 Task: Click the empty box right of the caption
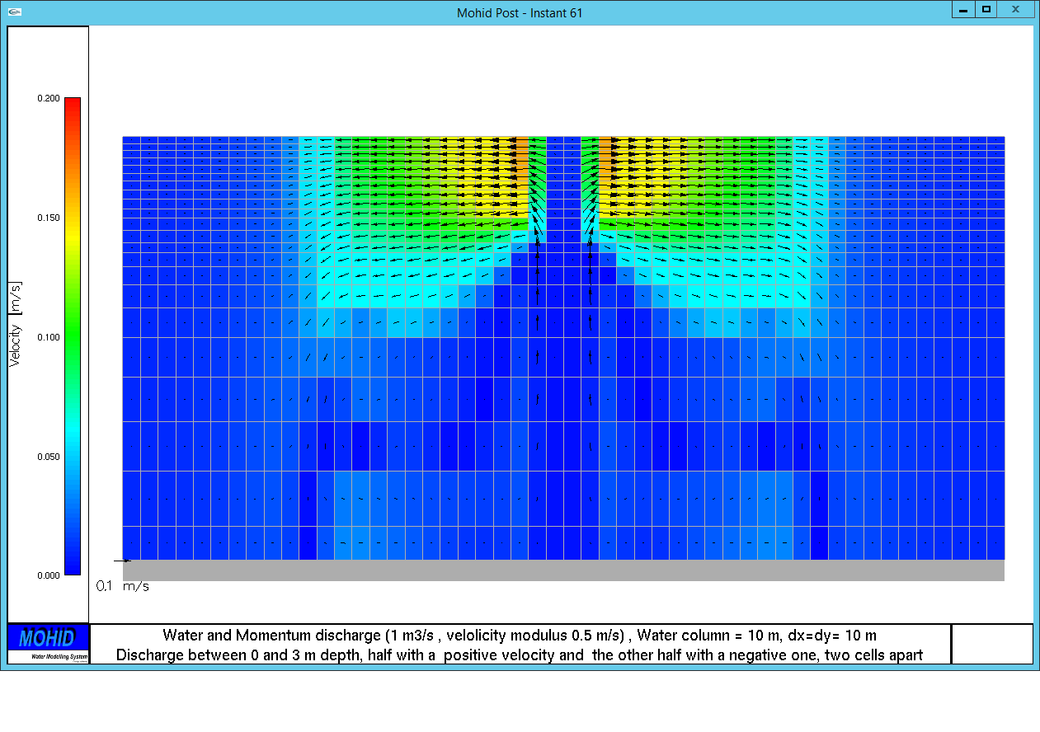tap(991, 644)
